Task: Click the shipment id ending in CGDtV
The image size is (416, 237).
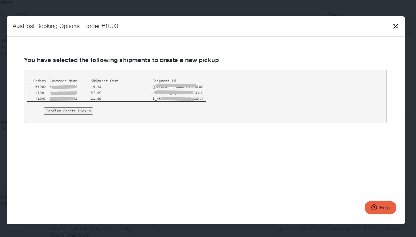Action: coord(178,98)
